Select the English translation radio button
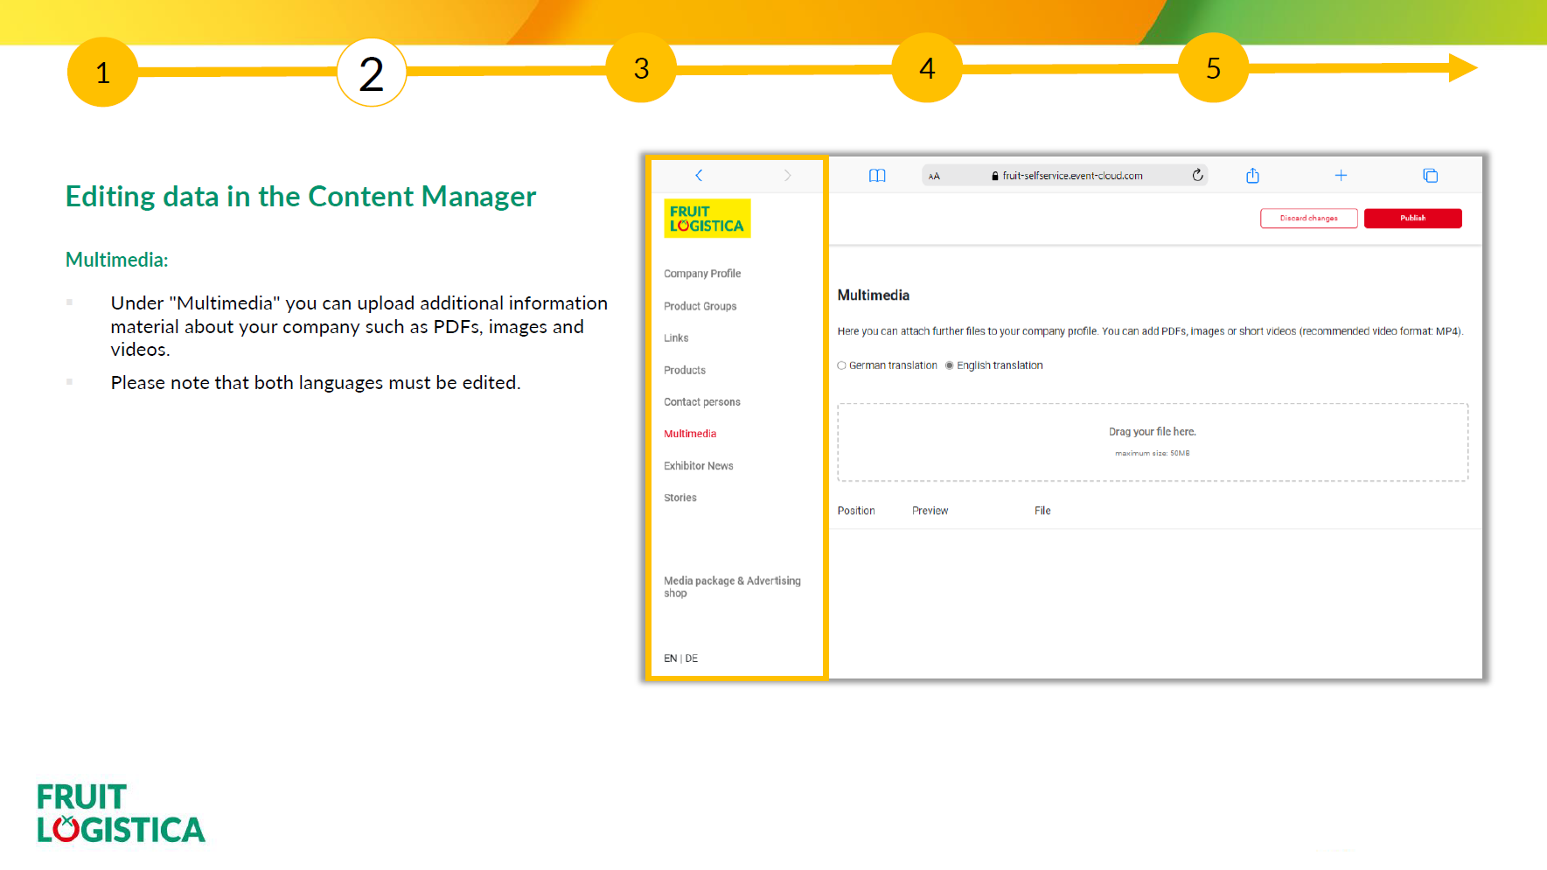This screenshot has width=1547, height=870. coord(949,365)
